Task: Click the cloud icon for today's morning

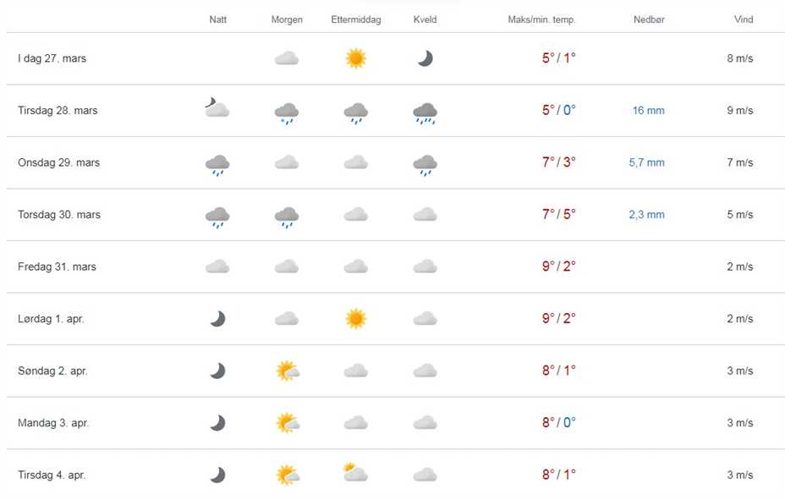Action: pyautogui.click(x=287, y=58)
